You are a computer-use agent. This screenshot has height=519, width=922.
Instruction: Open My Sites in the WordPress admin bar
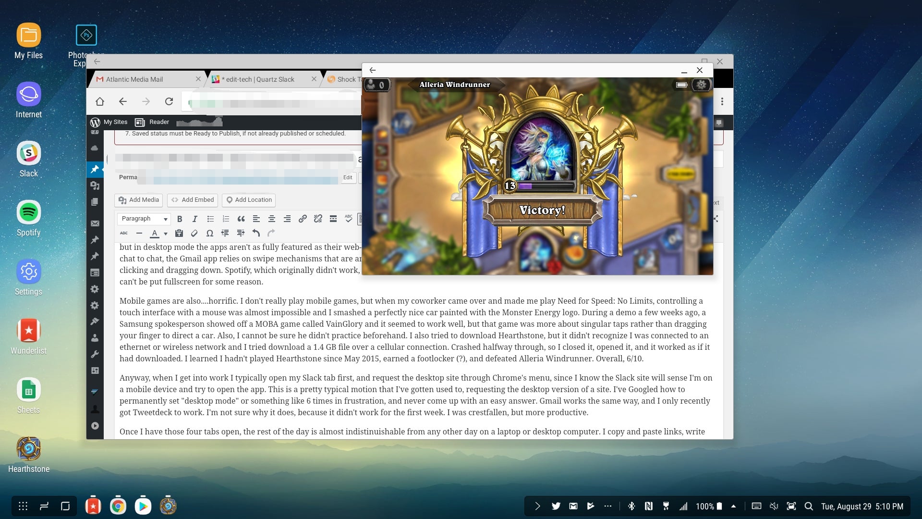109,122
